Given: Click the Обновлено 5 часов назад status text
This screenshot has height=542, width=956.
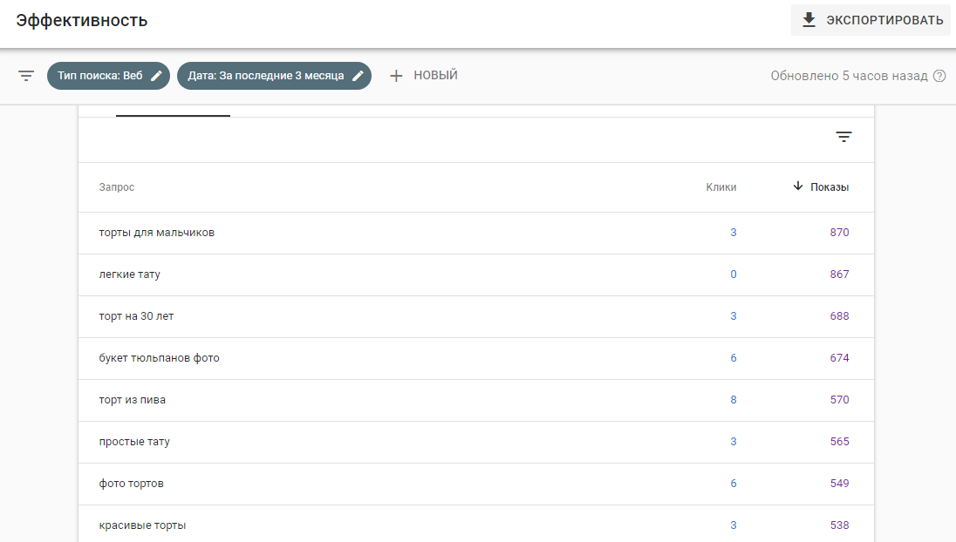Looking at the screenshot, I should [849, 76].
